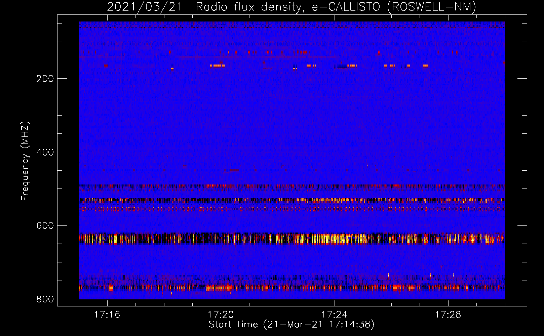Click the 17:16 time tick label

(107, 314)
